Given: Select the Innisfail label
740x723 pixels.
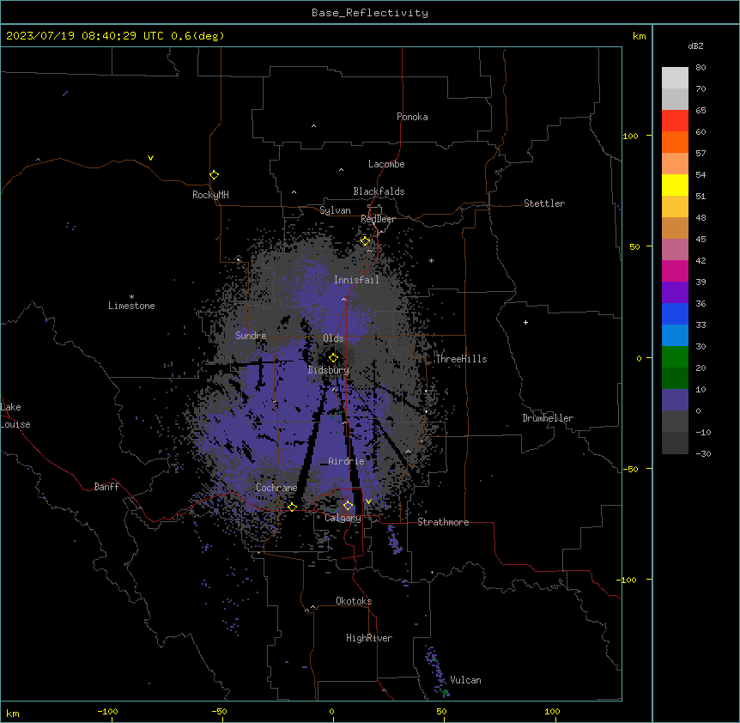Looking at the screenshot, I should coord(356,280).
